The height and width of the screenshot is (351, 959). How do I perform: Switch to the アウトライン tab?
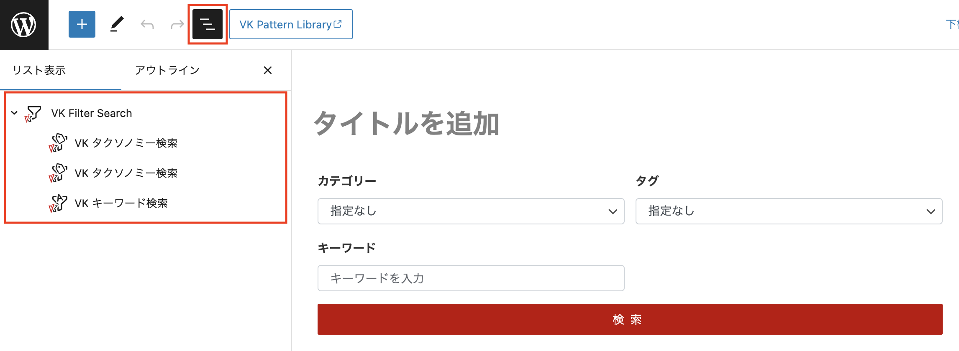(167, 70)
